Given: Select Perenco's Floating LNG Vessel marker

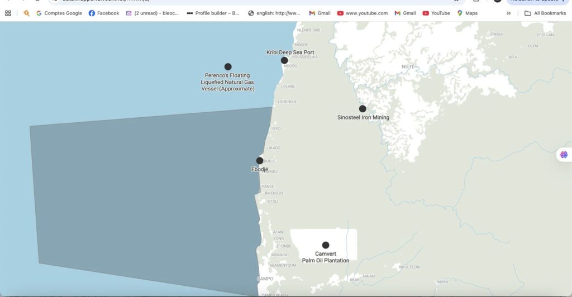Looking at the screenshot, I should click(228, 67).
